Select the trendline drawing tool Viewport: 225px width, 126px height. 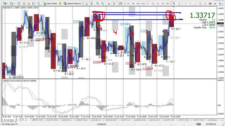click(x=195, y=3)
